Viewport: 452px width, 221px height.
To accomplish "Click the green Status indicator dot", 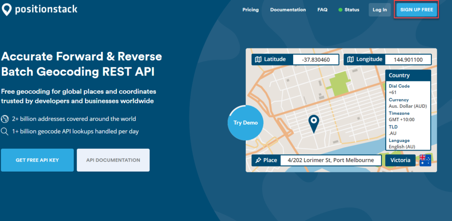I will pos(340,10).
